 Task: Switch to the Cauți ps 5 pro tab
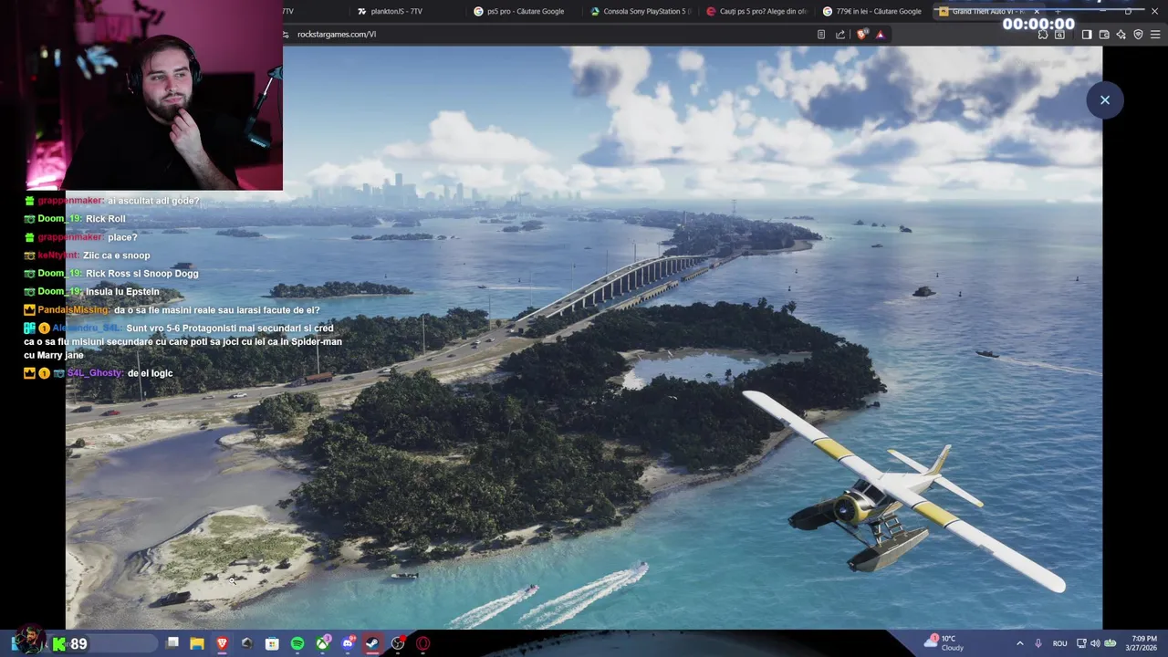[x=757, y=11]
